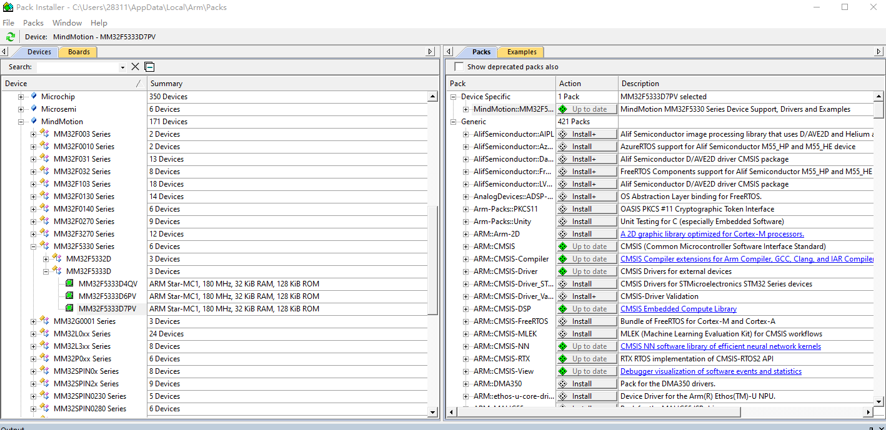Click the Action column header

[x=587, y=84]
